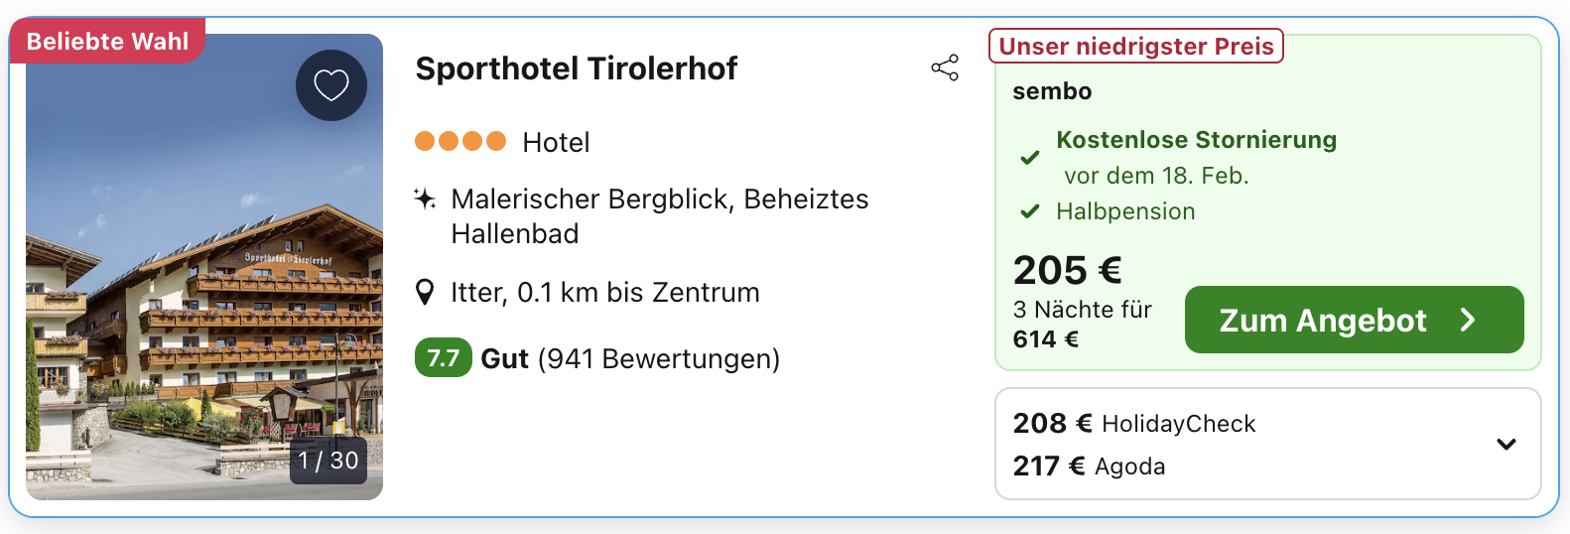
Task: Expand more prices with the chevron arrow
Action: pyautogui.click(x=1505, y=444)
